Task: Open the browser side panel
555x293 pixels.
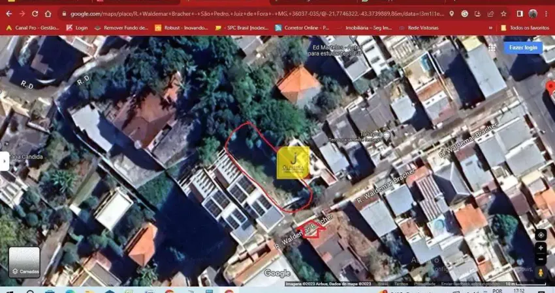Action: click(520, 14)
